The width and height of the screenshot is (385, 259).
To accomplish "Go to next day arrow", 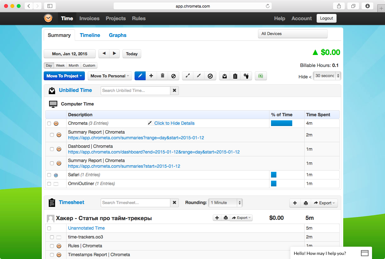I will [115, 54].
